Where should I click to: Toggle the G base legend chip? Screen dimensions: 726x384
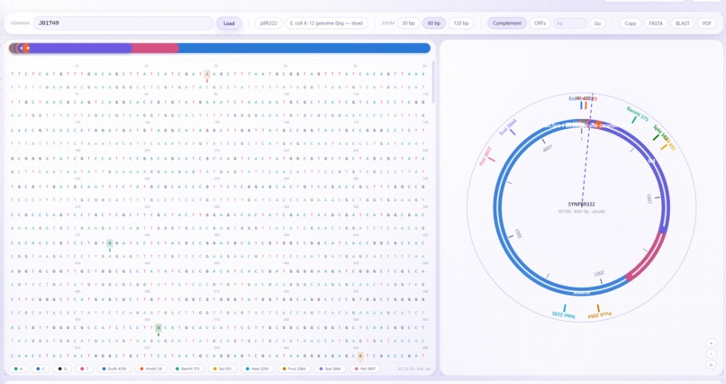61,369
